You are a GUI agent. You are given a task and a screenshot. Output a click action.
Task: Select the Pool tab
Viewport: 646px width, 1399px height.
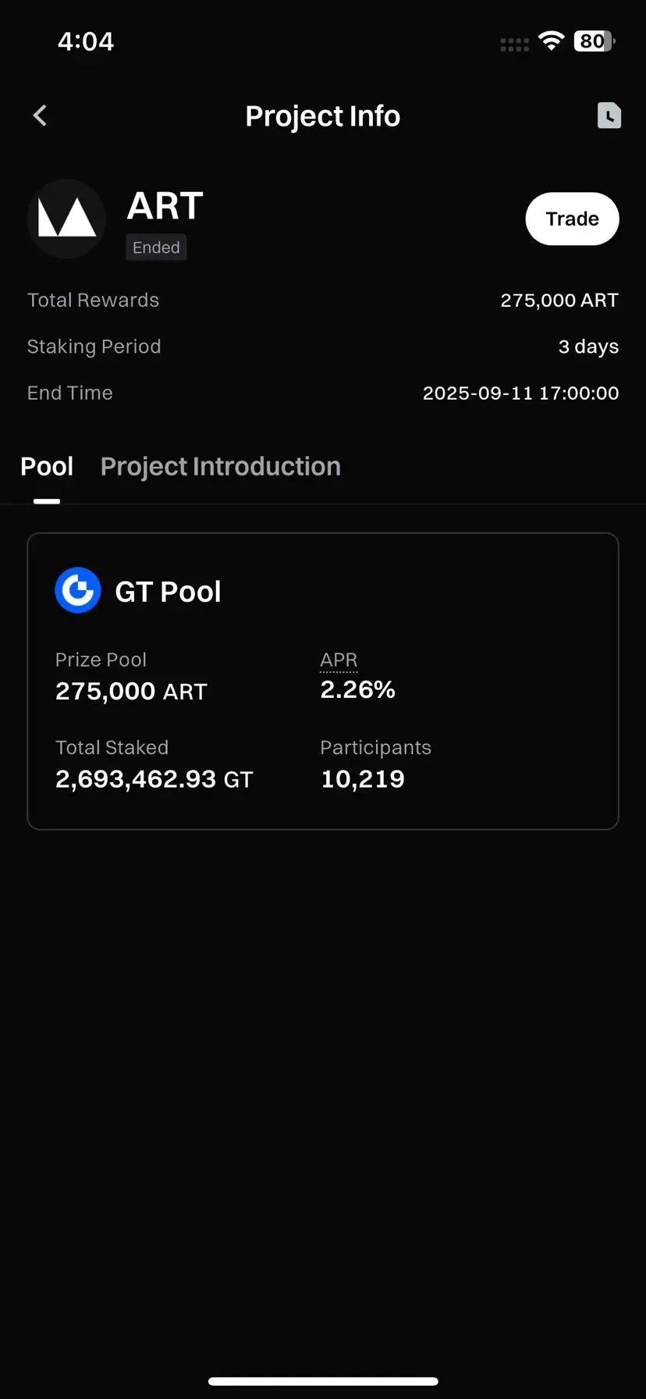[x=47, y=466]
